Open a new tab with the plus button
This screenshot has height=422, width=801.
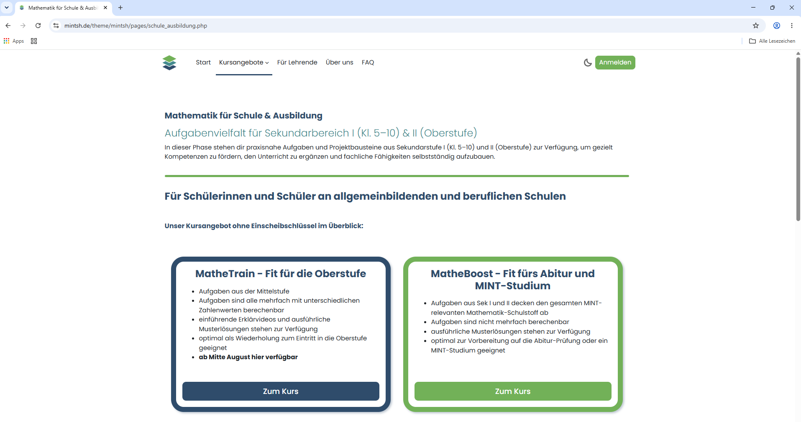tap(120, 8)
